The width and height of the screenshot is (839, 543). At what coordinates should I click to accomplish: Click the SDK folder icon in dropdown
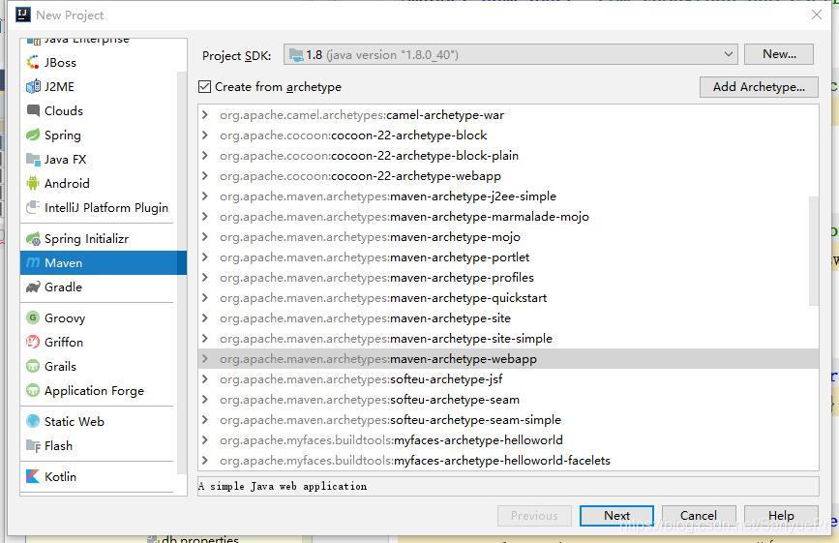pyautogui.click(x=296, y=54)
